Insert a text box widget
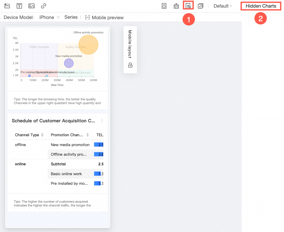284x232 pixels. pyautogui.click(x=19, y=6)
